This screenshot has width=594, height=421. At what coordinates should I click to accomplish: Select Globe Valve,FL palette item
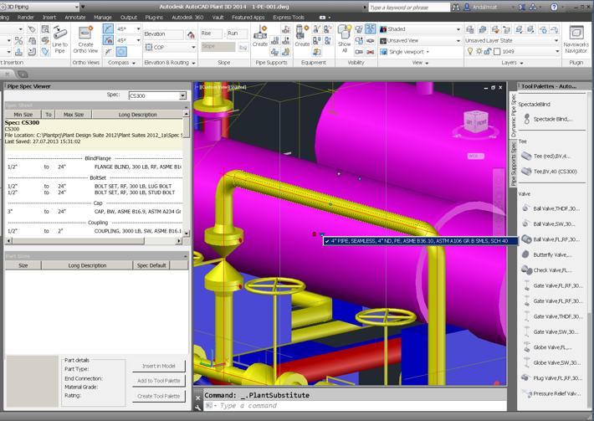[x=547, y=347]
